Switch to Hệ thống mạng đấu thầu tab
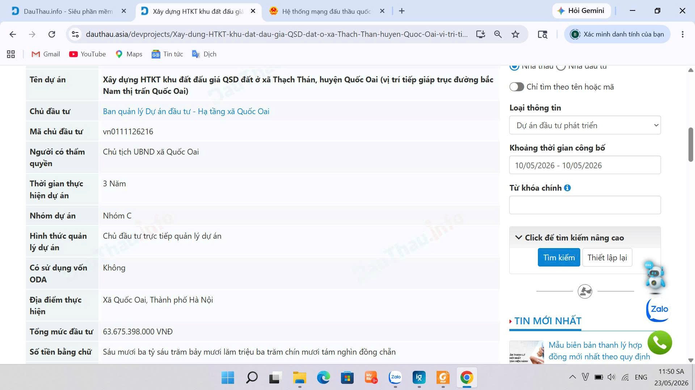695x390 pixels. click(x=327, y=11)
